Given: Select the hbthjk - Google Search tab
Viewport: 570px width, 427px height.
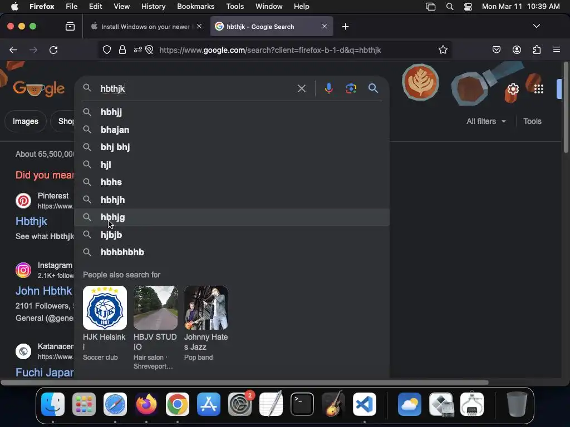Looking at the screenshot, I should [x=272, y=27].
